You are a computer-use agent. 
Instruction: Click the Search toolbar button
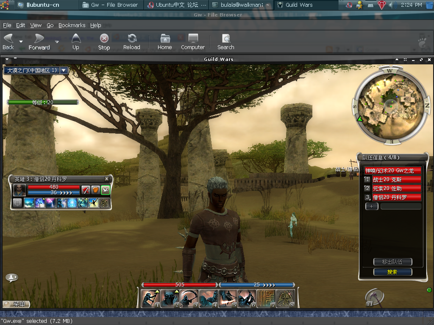(x=226, y=42)
